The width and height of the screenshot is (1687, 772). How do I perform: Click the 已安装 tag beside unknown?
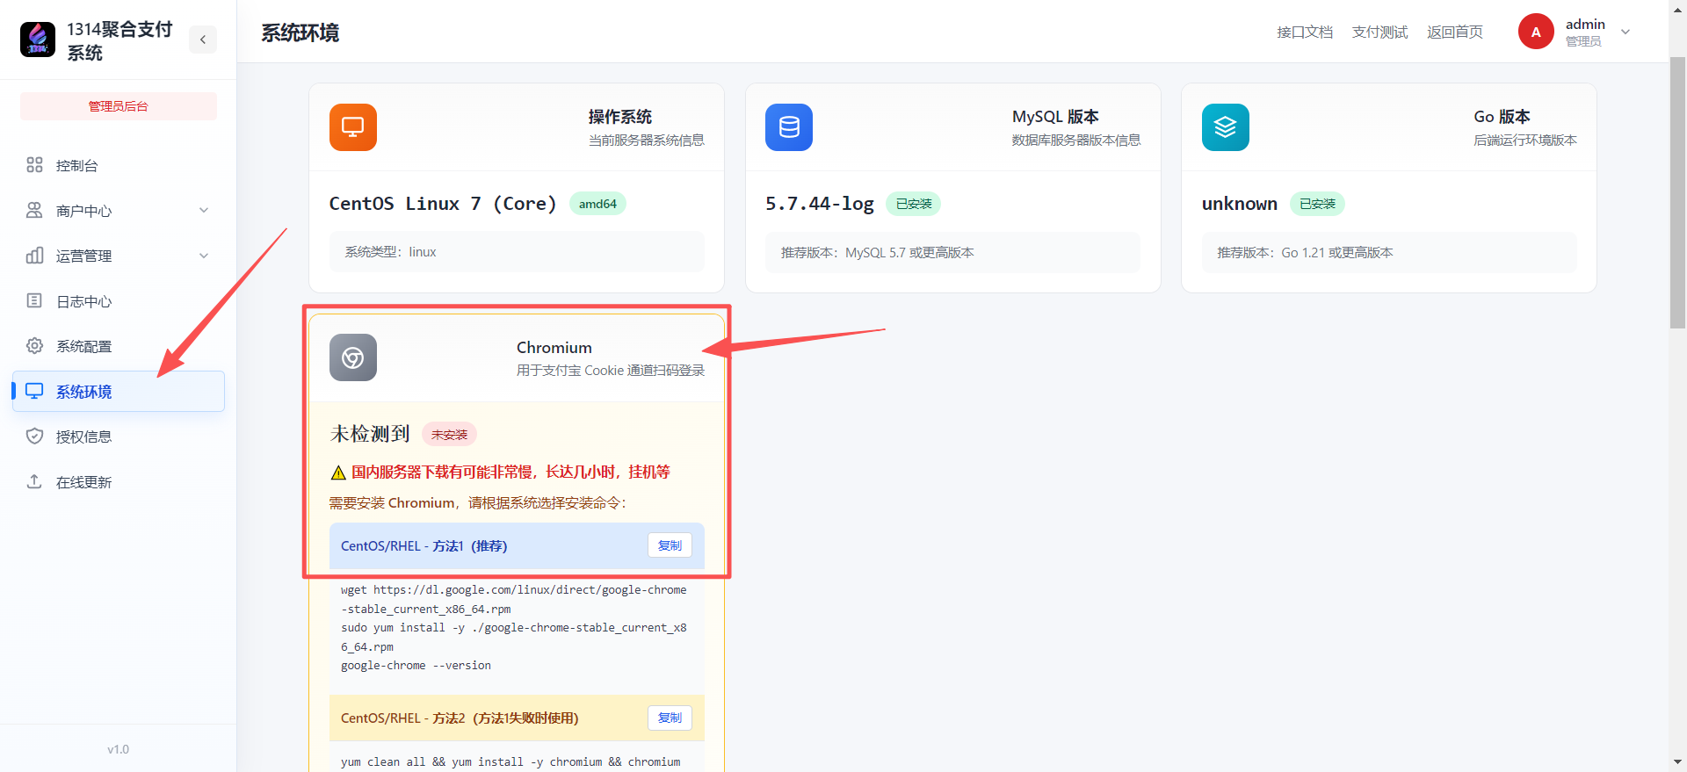(x=1317, y=204)
